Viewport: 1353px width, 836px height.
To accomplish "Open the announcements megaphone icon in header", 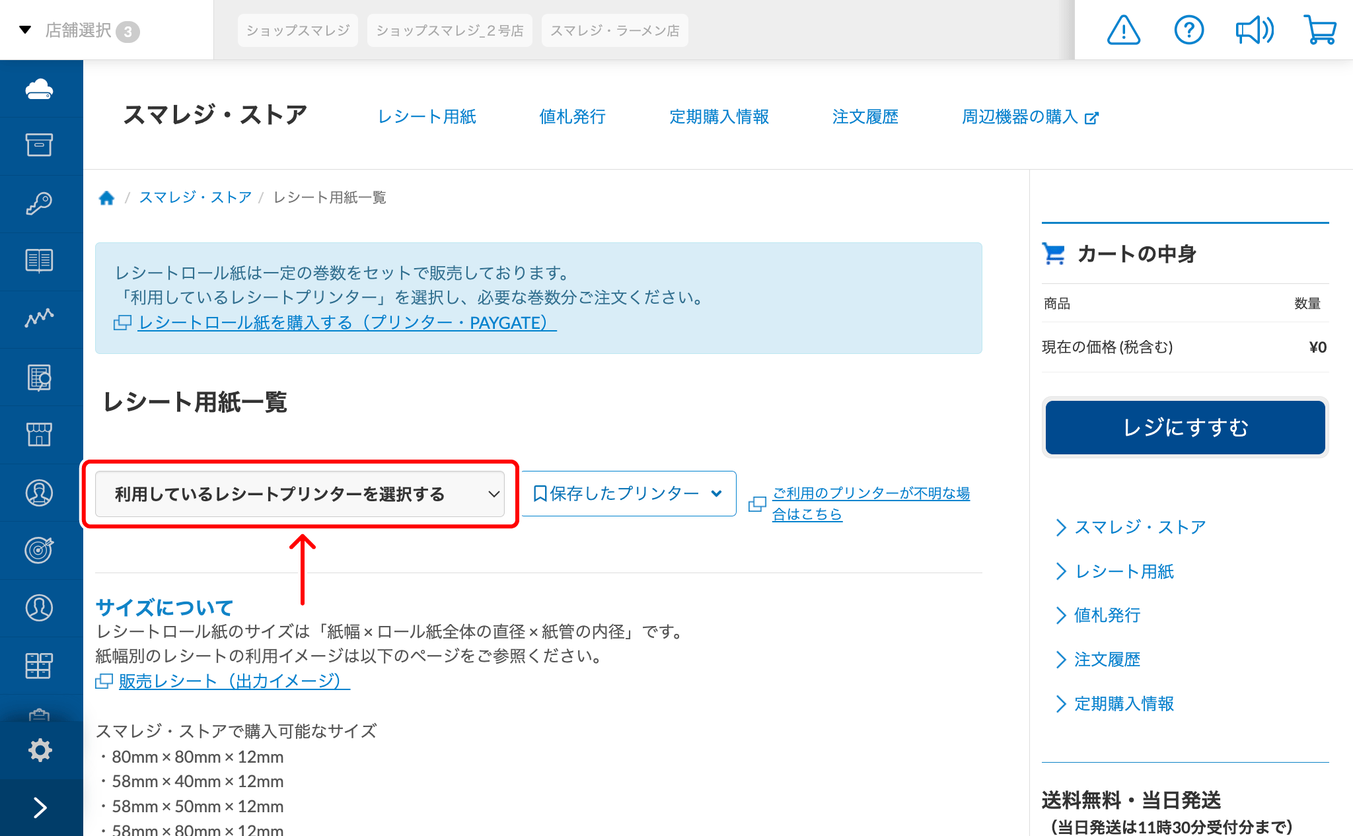I will (1255, 29).
